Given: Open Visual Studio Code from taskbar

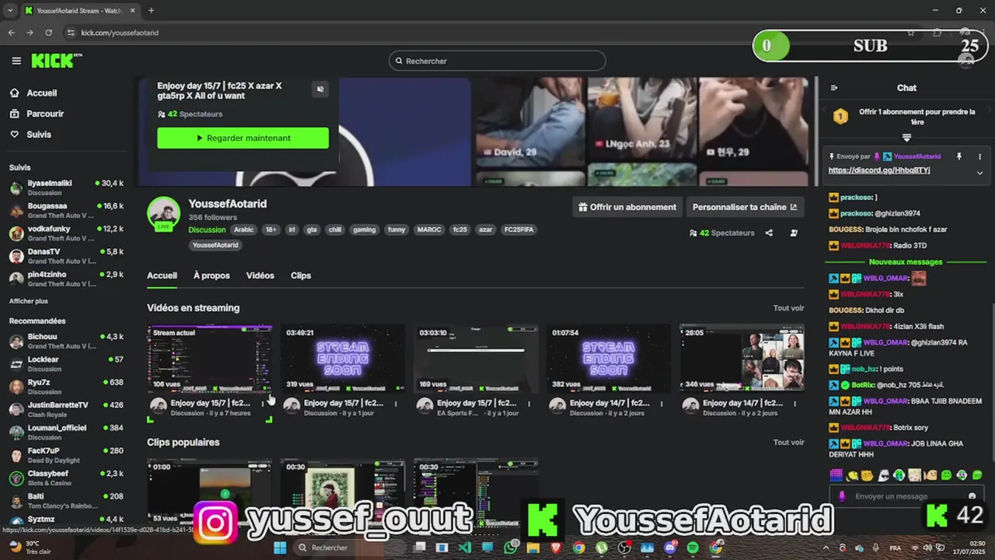Looking at the screenshot, I should (x=465, y=548).
